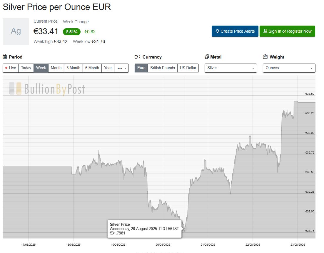Screen dimensions: 324x253
Task: Click the 23/08/2025 x-axis label
Action: click(298, 244)
